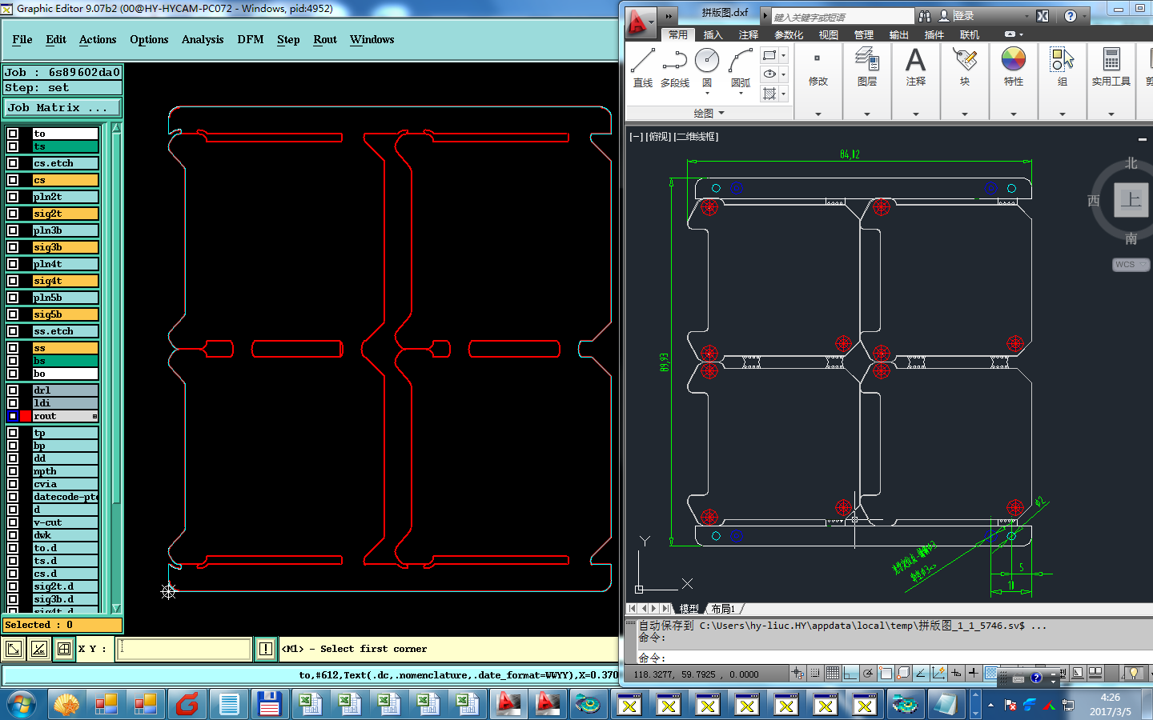1153x720 pixels.
Task: Toggle the drl layer checkbox
Action: tap(13, 390)
